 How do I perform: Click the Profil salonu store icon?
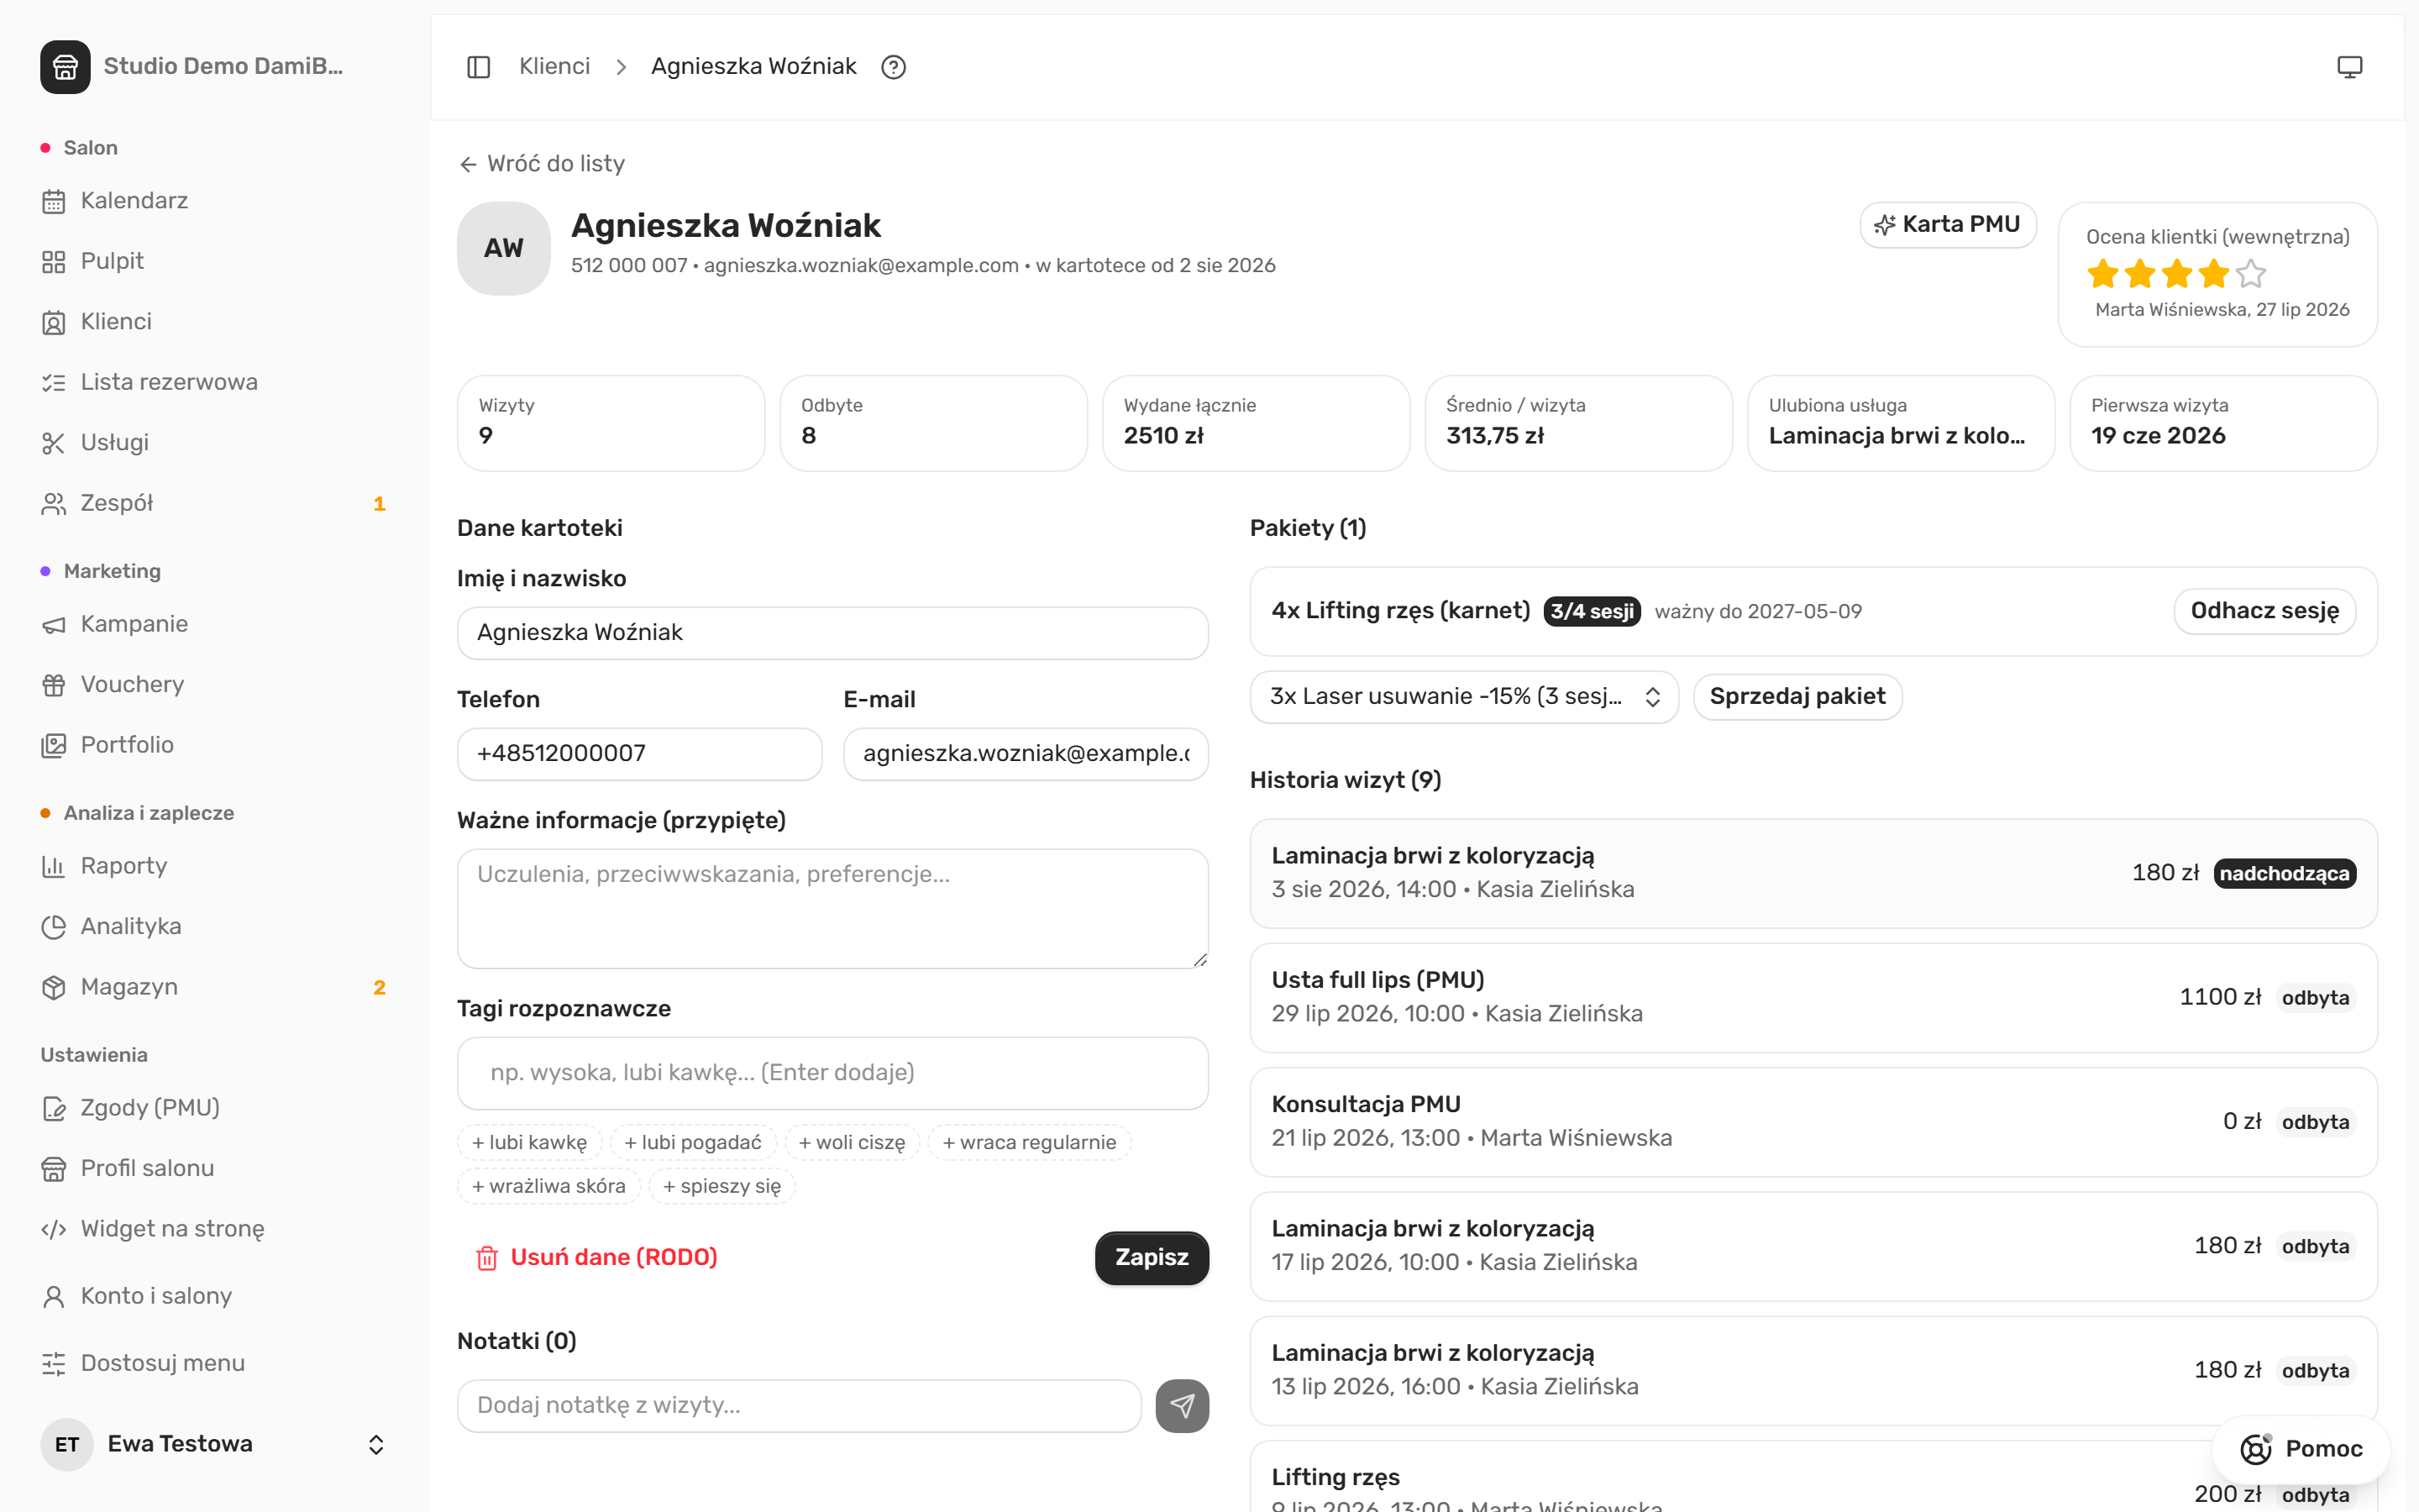(54, 1169)
